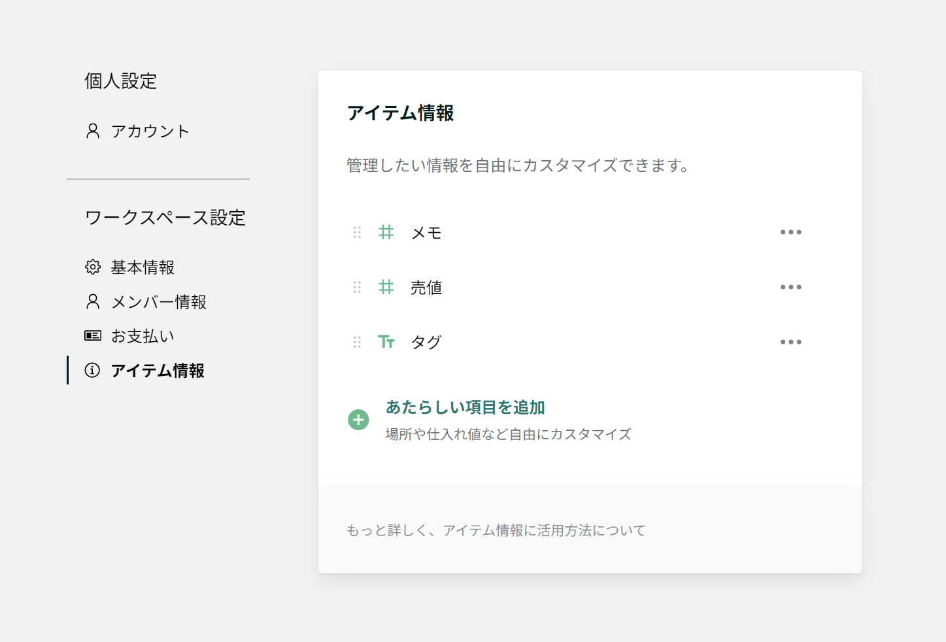Select the 売値 item field
946x642 pixels.
pos(426,288)
